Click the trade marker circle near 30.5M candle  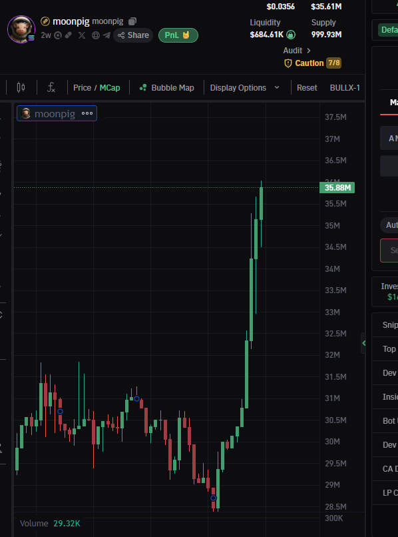tap(60, 411)
